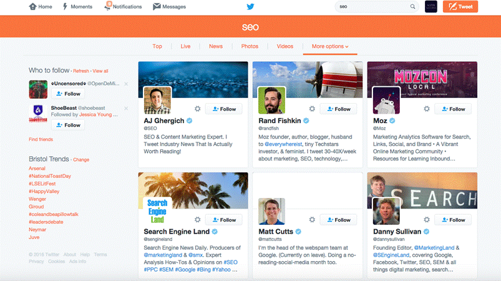Click the search input field
The image size is (501, 281).
[372, 7]
